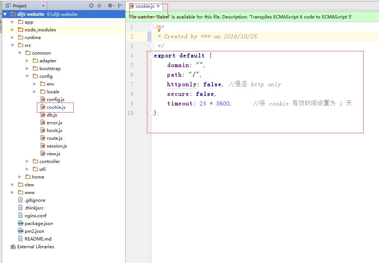Image resolution: width=379 pixels, height=263 pixels.
Task: Expand the env folder
Action: click(x=35, y=84)
